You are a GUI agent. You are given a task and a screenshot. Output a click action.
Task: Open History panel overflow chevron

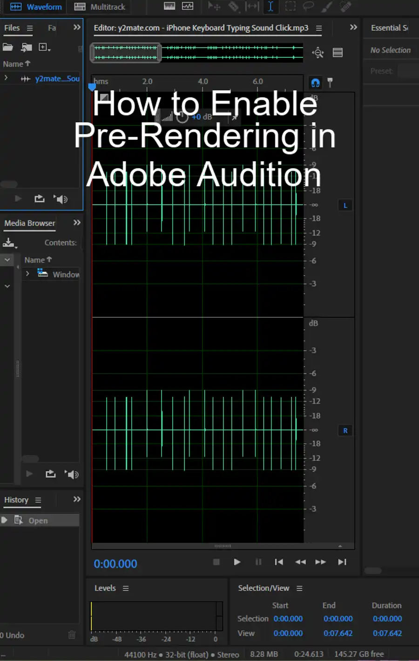77,499
